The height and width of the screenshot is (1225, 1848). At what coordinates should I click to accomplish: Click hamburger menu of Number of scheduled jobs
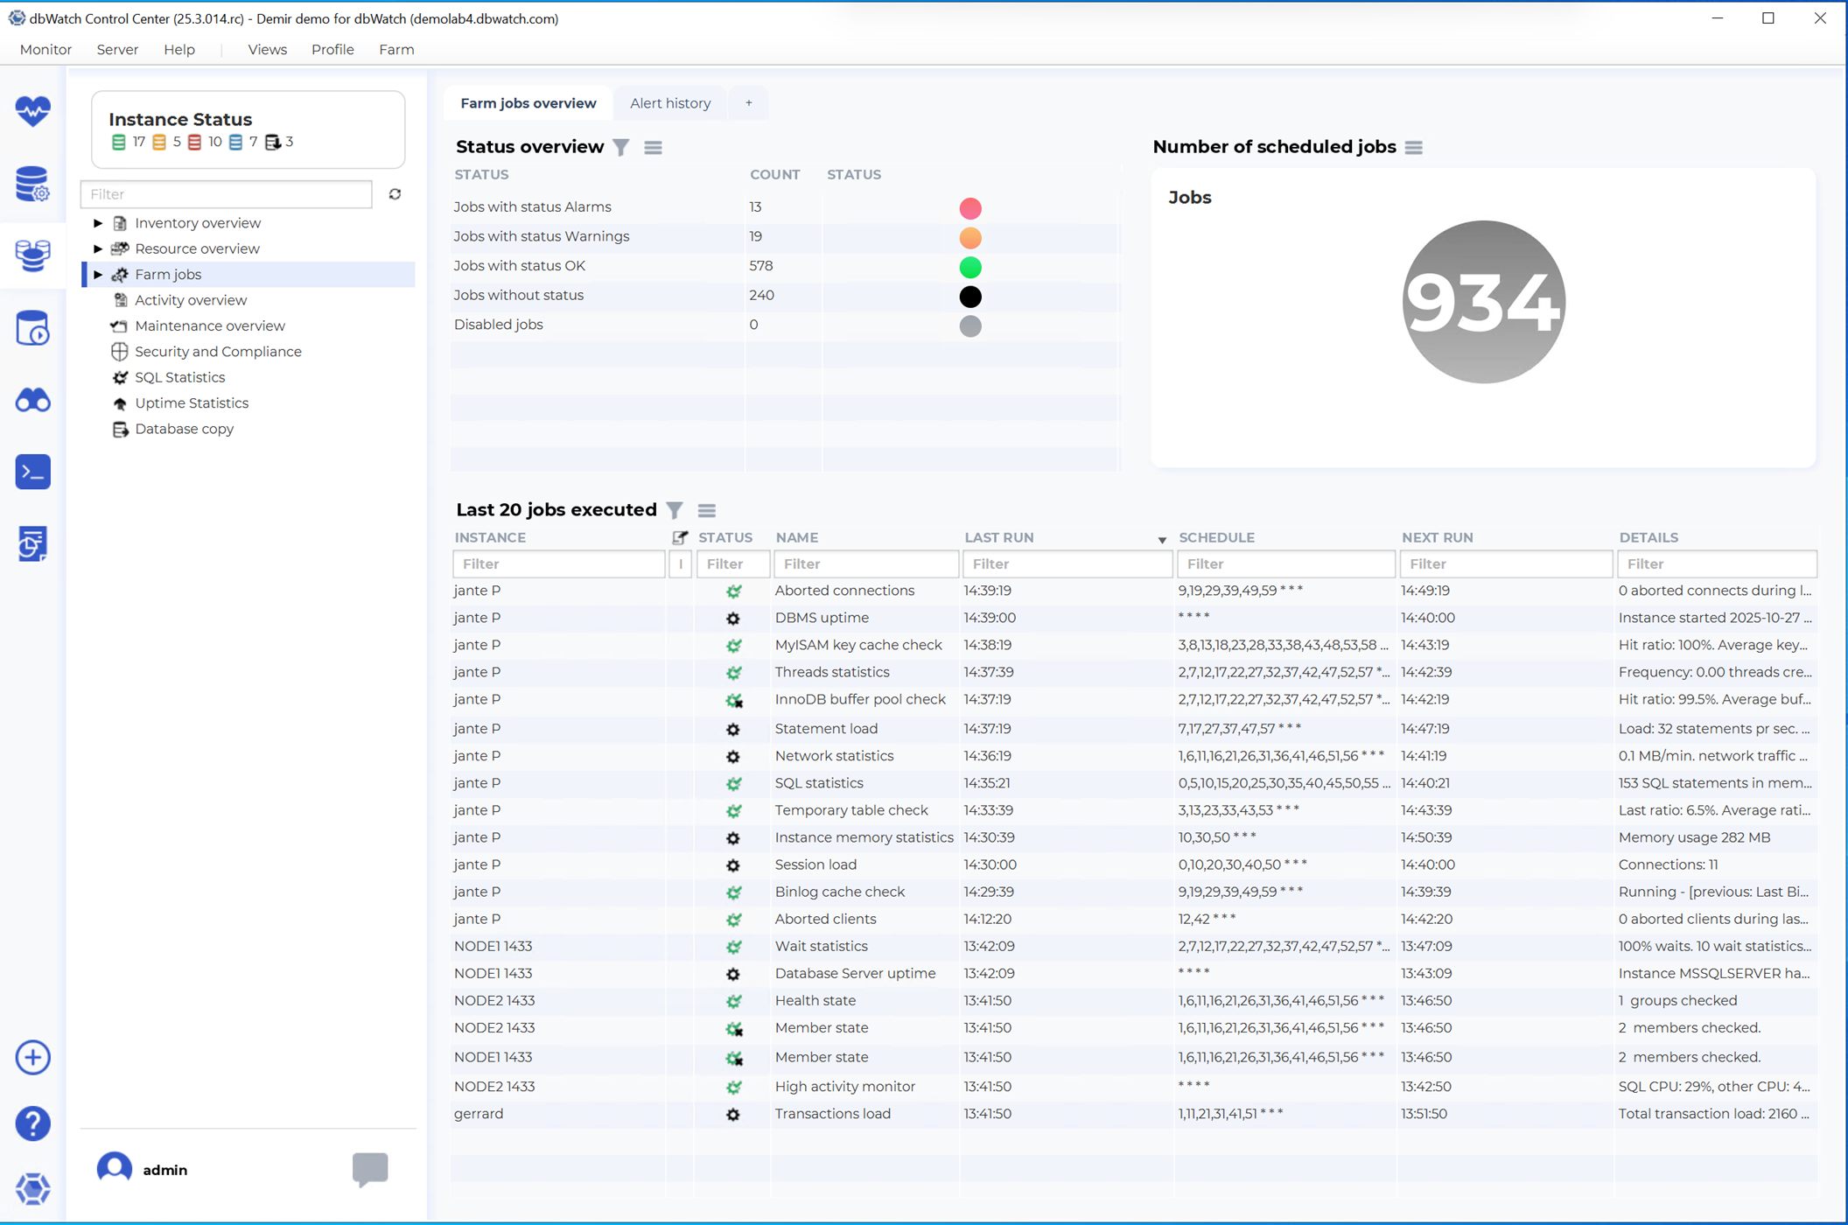(x=1413, y=148)
